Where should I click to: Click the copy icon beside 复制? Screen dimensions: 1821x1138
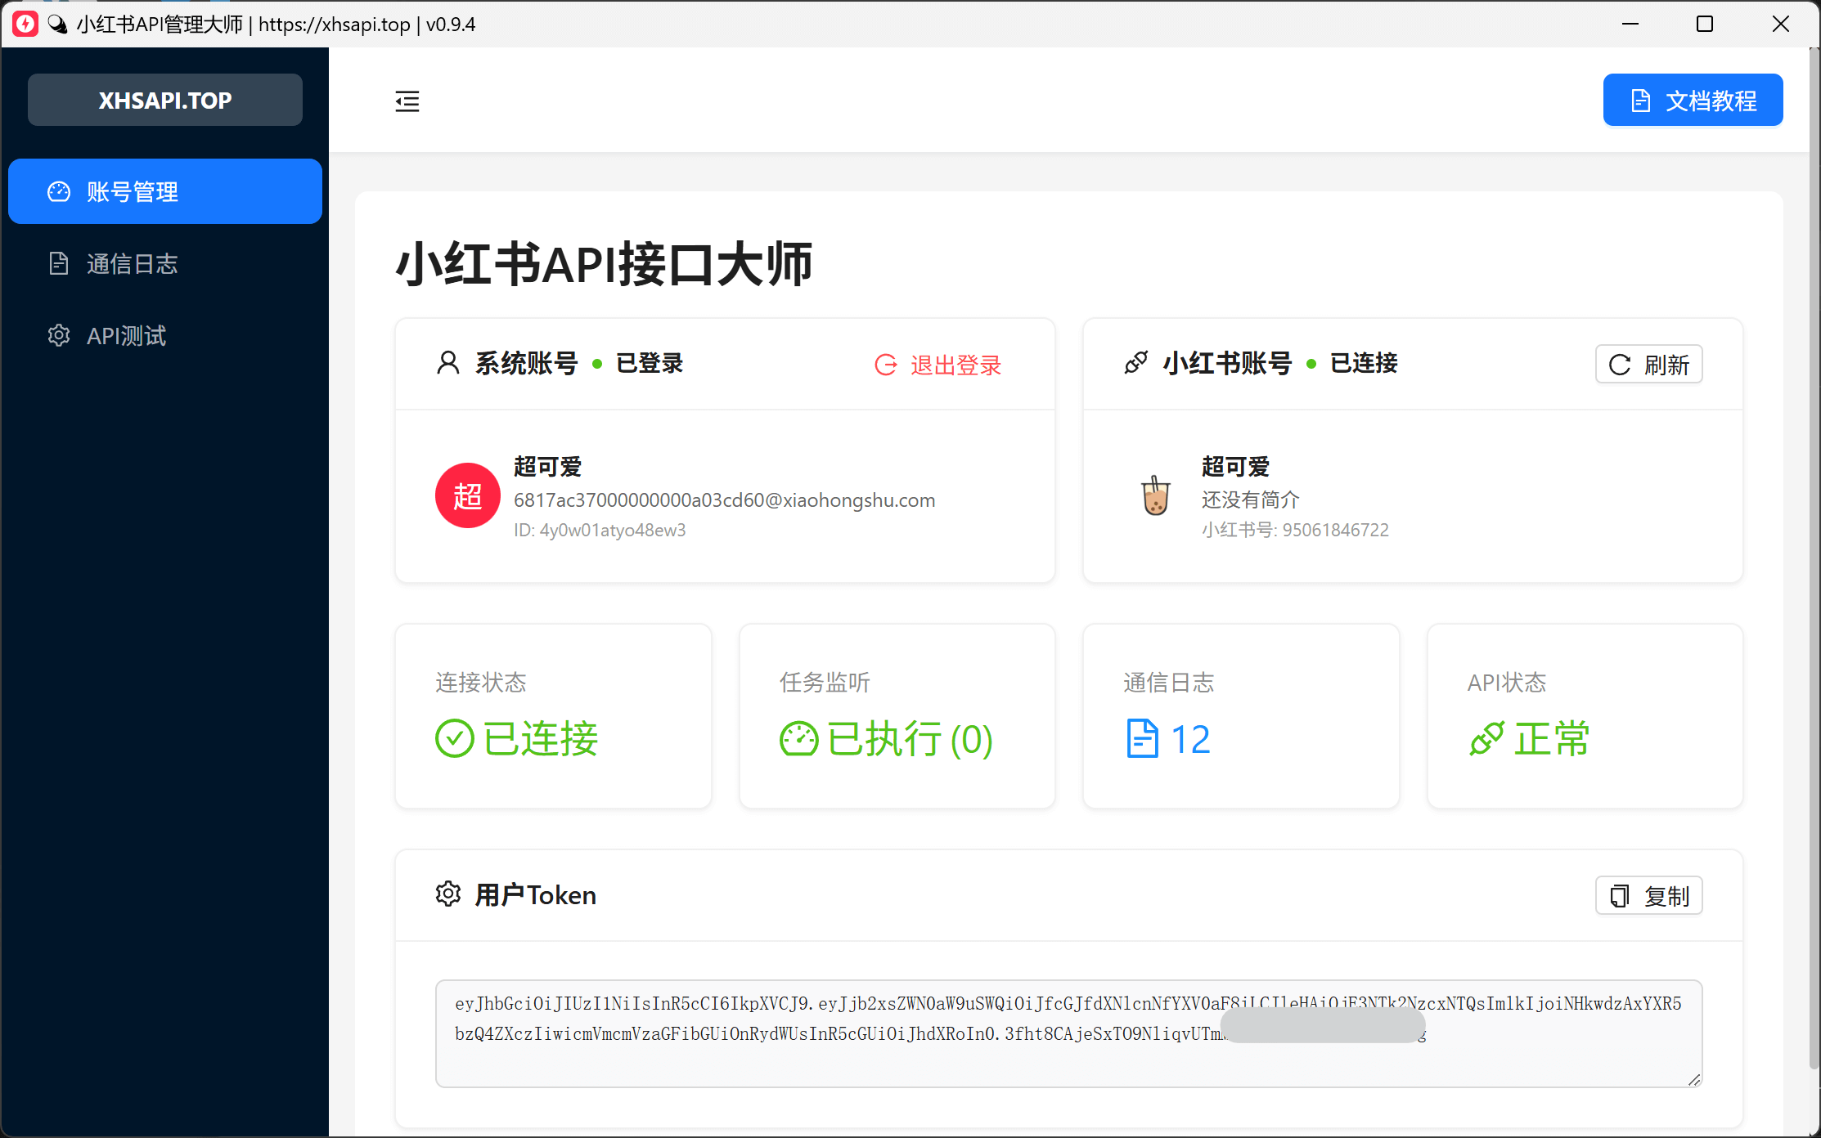point(1620,896)
